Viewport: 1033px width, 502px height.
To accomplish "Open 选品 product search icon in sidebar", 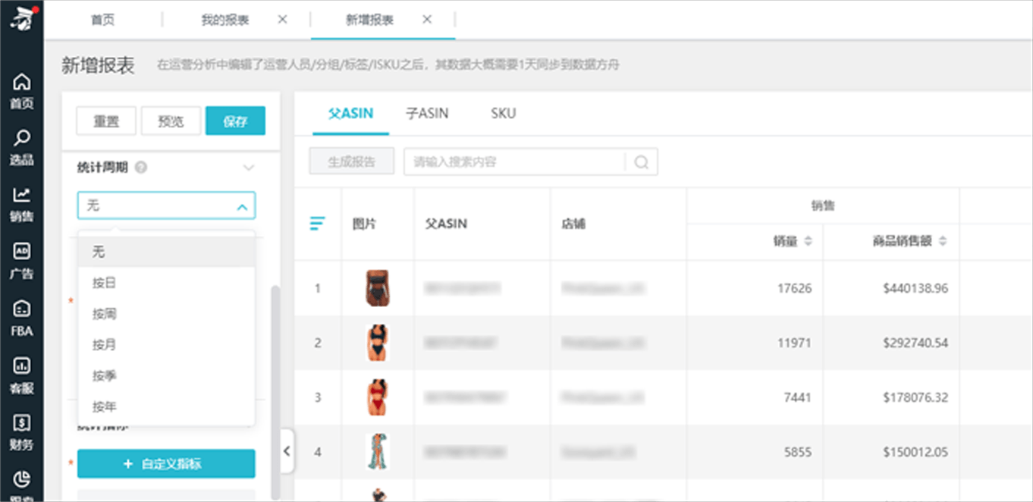I will pos(22,138).
